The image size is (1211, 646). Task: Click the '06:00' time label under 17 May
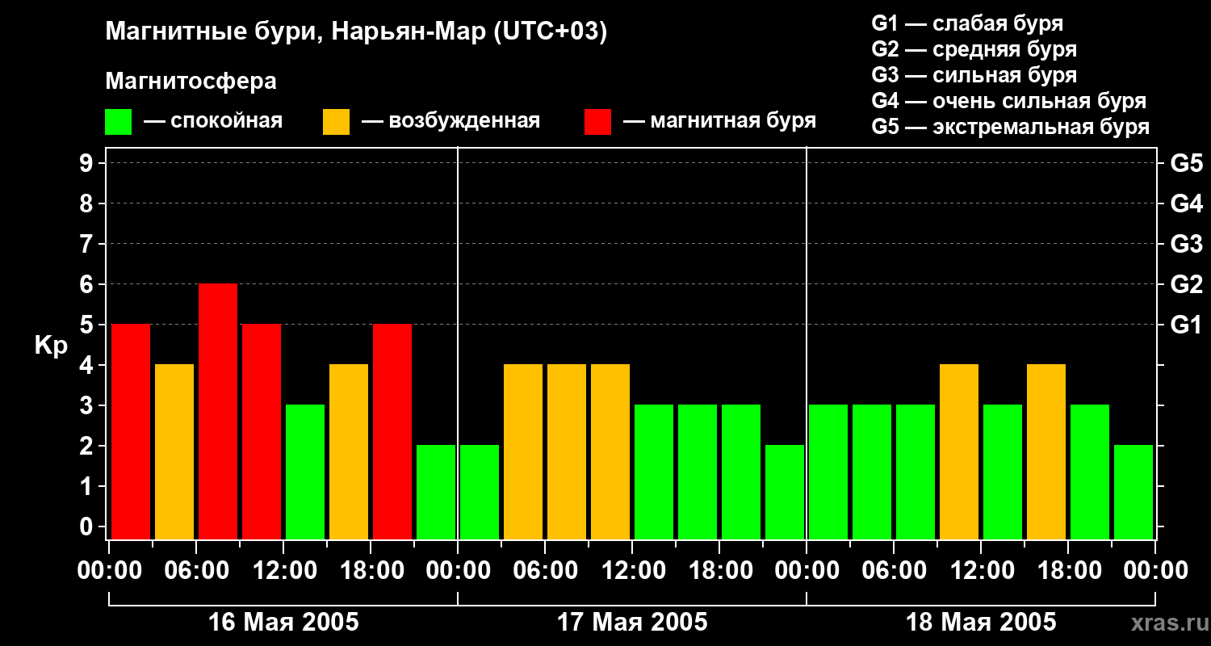pyautogui.click(x=545, y=570)
